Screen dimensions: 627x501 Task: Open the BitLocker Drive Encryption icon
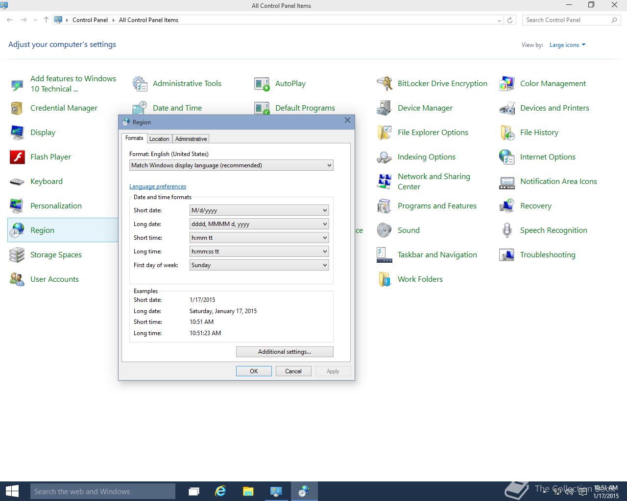tap(385, 84)
